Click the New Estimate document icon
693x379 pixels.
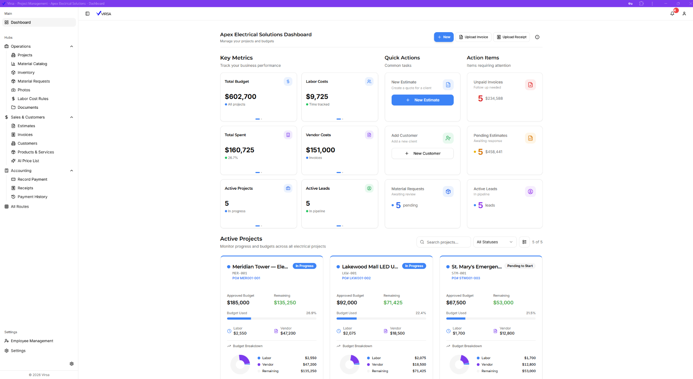tap(448, 85)
